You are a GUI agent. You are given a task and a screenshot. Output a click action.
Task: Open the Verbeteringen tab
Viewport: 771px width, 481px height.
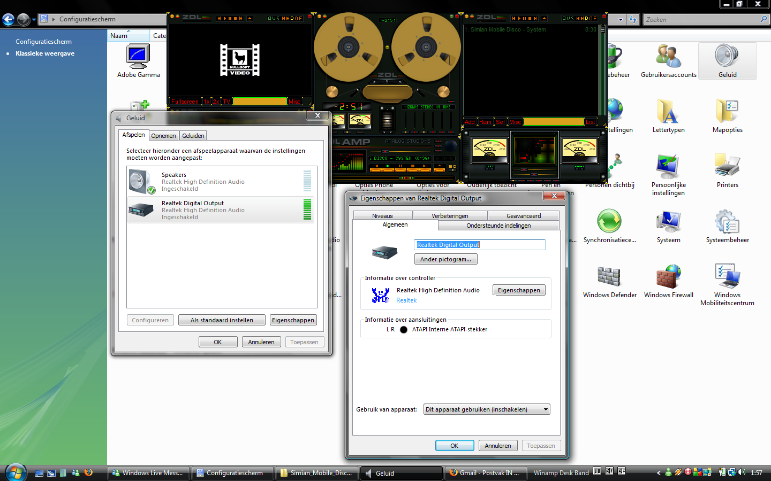pyautogui.click(x=450, y=216)
